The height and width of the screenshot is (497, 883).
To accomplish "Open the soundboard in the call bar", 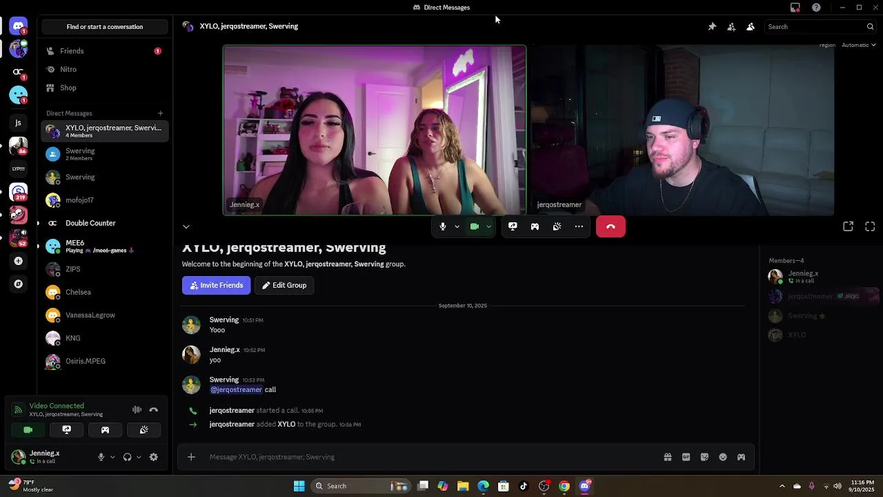I will (557, 226).
